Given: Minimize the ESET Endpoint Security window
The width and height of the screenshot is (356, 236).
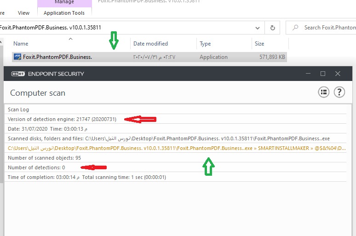Looking at the screenshot, I should (308, 74).
